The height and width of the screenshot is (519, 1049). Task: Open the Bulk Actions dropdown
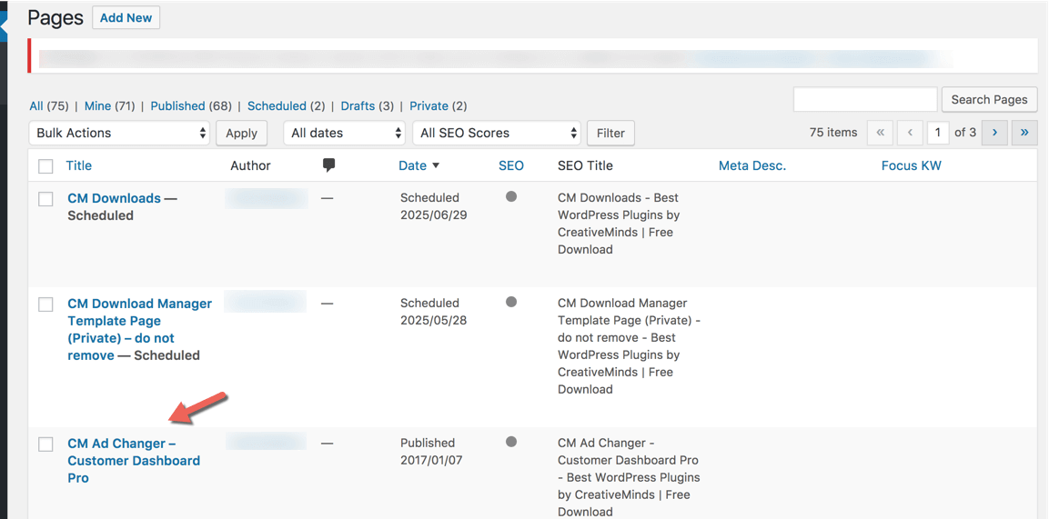coord(120,133)
